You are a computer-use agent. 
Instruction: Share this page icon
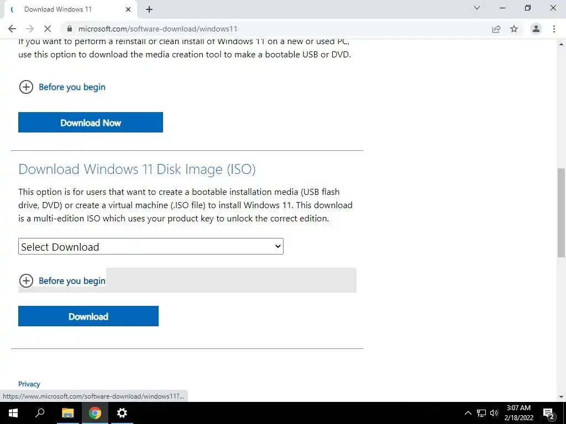click(496, 29)
